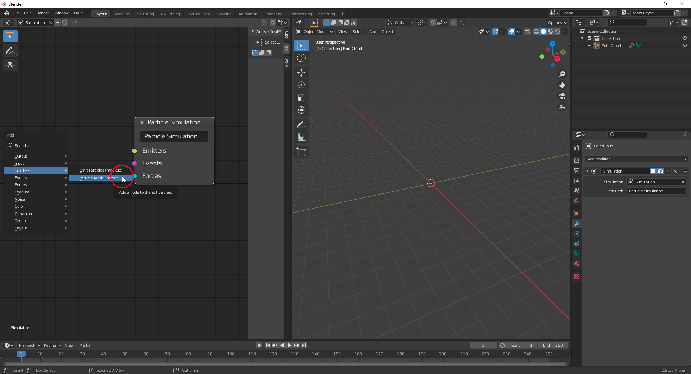The width and height of the screenshot is (691, 374).
Task: Switch to the Shading workspace tab
Action: click(224, 14)
